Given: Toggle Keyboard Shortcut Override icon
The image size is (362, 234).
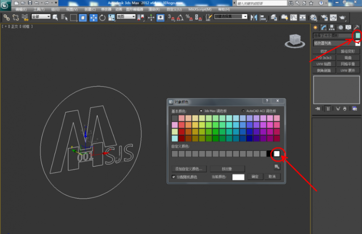Looking at the screenshot, I should (160, 18).
